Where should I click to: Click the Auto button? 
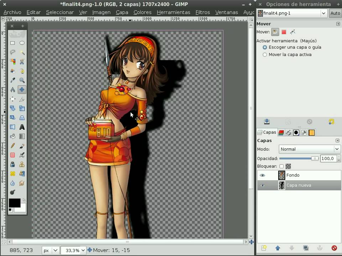point(335,13)
